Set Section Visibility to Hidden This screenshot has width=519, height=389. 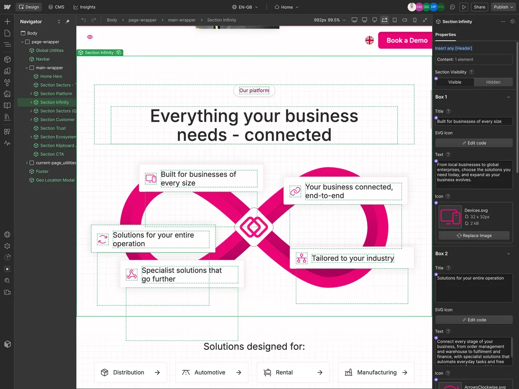coord(493,82)
